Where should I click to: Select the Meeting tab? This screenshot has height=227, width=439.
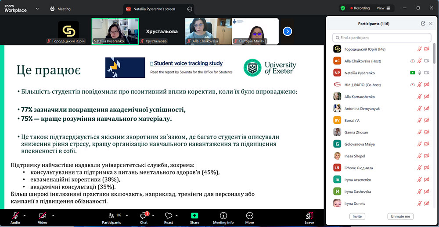click(x=60, y=9)
